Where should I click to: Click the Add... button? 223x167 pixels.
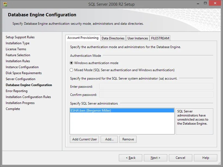click(x=109, y=139)
